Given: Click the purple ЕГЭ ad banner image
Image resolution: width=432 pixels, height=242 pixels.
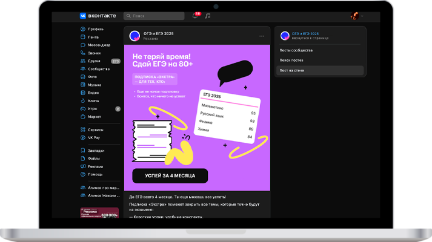Looking at the screenshot, I should point(198,118).
